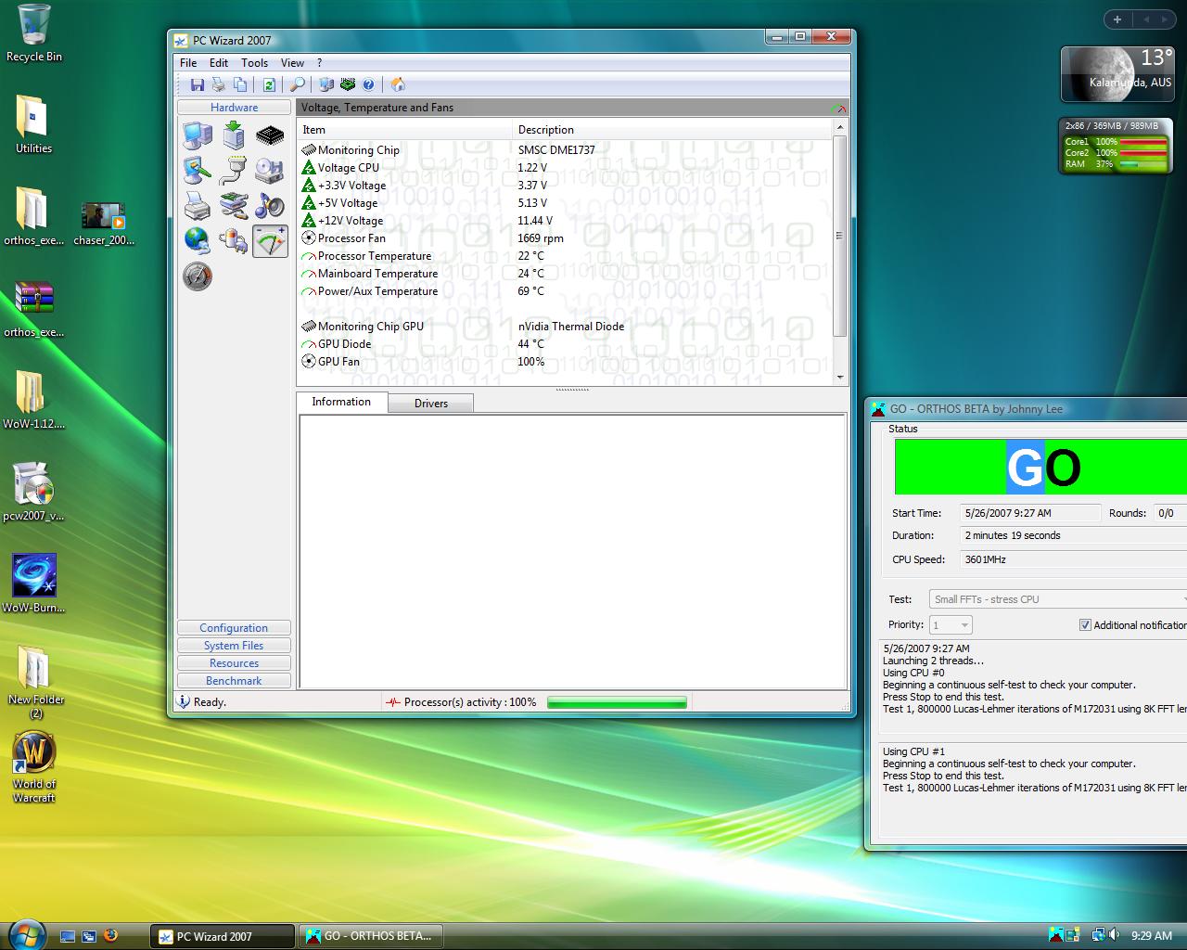The height and width of the screenshot is (950, 1187).
Task: Click the processor activity progress bar
Action: click(x=617, y=702)
